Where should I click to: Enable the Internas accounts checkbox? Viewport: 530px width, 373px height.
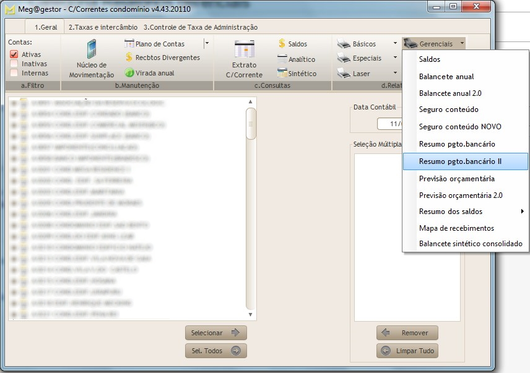(14, 73)
